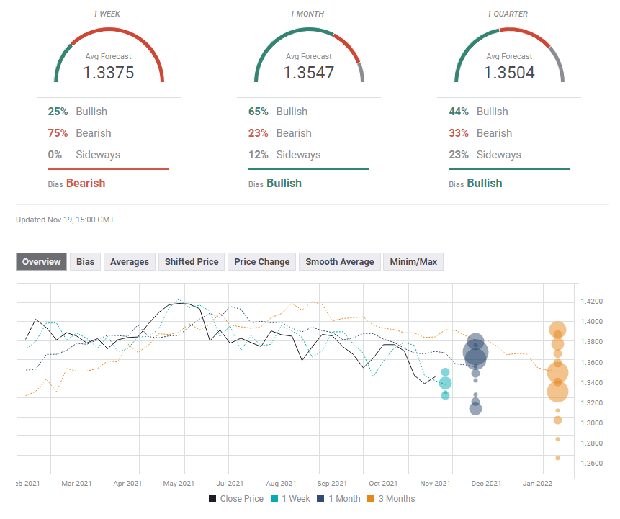Select the largest navy 1 Month bubble
The width and height of the screenshot is (620, 519).
click(475, 353)
